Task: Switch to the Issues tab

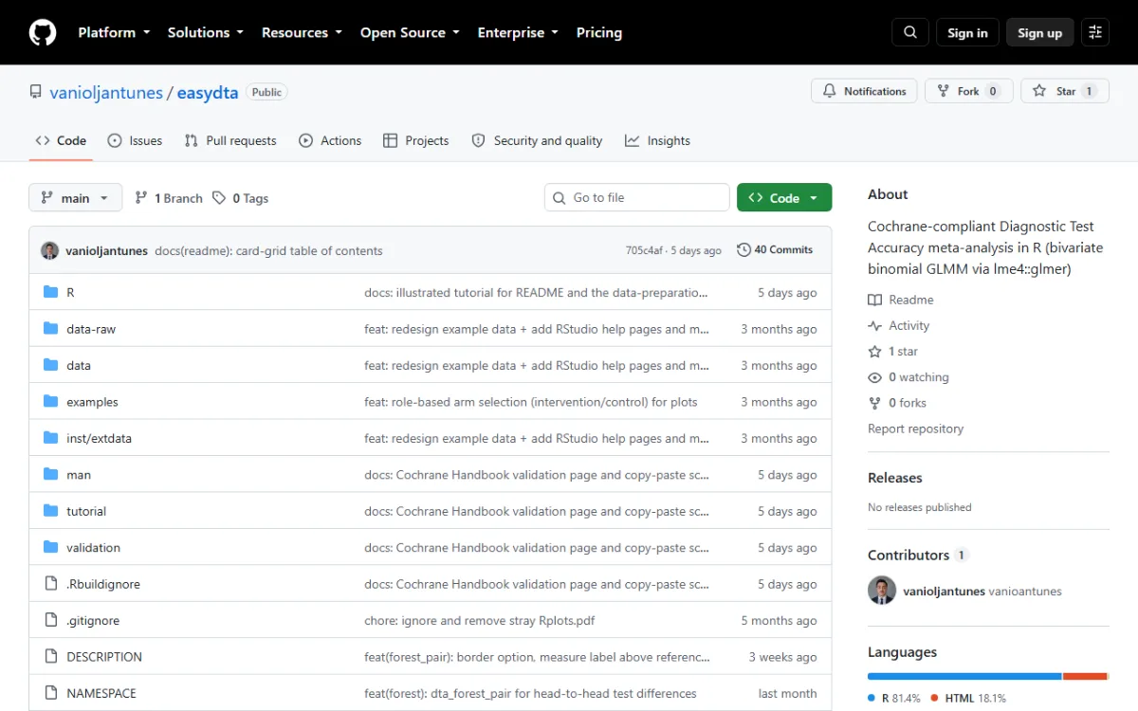Action: [x=135, y=140]
